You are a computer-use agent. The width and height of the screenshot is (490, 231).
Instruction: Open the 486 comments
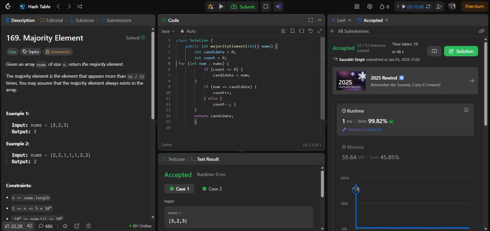click(x=45, y=226)
